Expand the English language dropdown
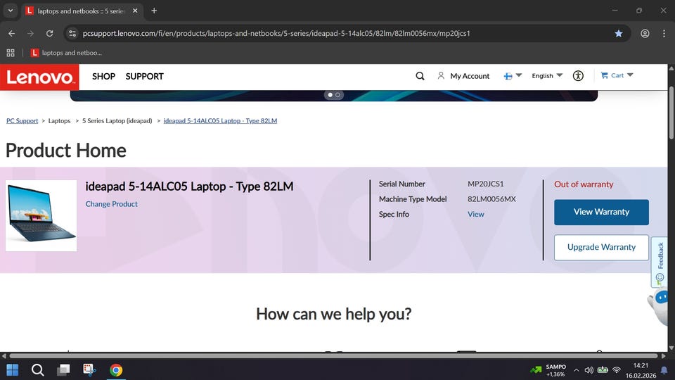This screenshot has height=380, width=675. 547,76
